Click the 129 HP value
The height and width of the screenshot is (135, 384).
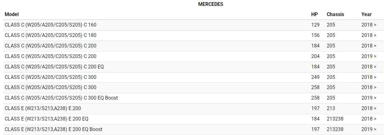(315, 25)
